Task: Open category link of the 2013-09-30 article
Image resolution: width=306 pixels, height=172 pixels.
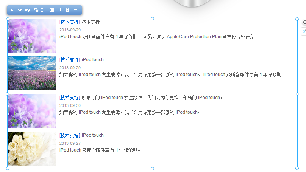Action: pos(70,98)
